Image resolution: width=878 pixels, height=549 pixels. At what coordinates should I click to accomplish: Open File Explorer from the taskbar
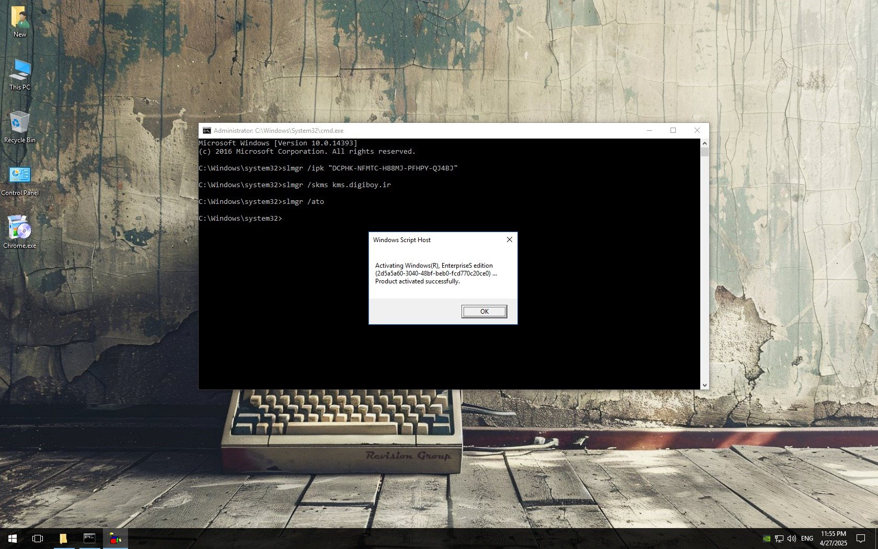[x=63, y=538]
